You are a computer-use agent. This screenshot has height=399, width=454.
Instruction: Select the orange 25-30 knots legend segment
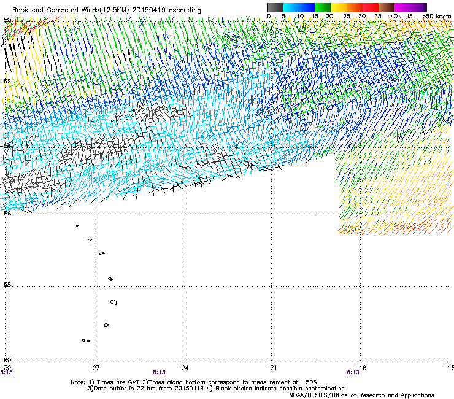pyautogui.click(x=355, y=7)
